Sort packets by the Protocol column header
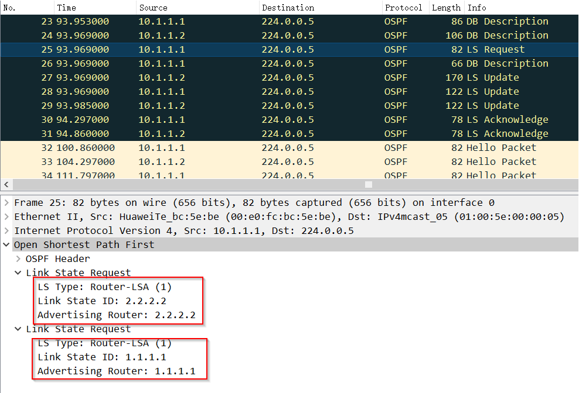The image size is (579, 393). tap(406, 8)
